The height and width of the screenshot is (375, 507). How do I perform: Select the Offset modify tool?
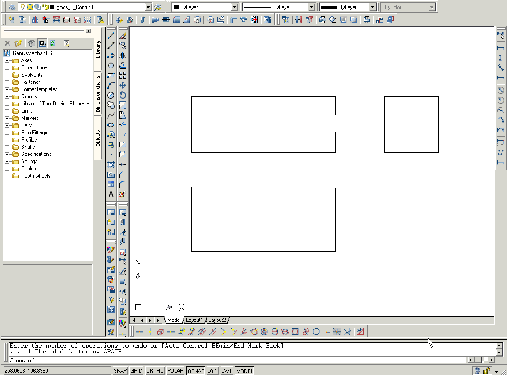tap(123, 65)
